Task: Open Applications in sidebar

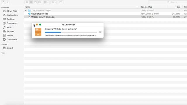Action: pyautogui.click(x=12, y=15)
